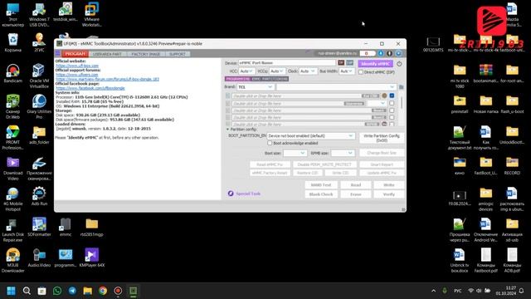The width and height of the screenshot is (531, 299).
Task: Tick the Boot acknowledge enabled checkbox
Action: [x=270, y=143]
